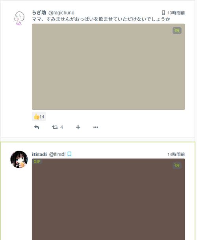Click the itiradi display name

click(x=39, y=154)
